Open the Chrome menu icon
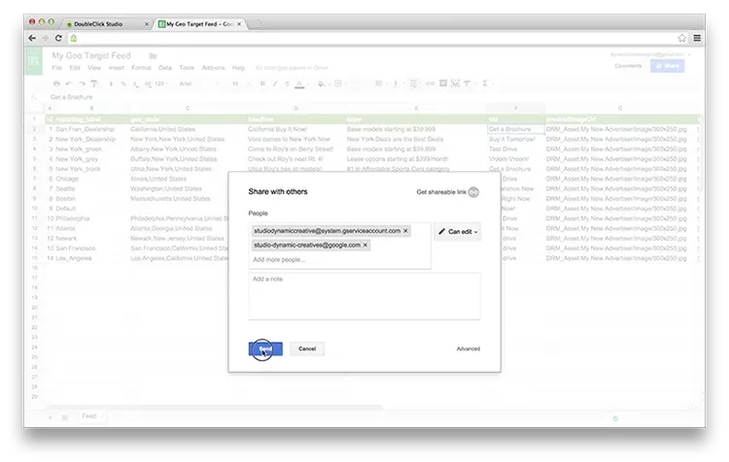This screenshot has width=729, height=462. click(x=697, y=38)
